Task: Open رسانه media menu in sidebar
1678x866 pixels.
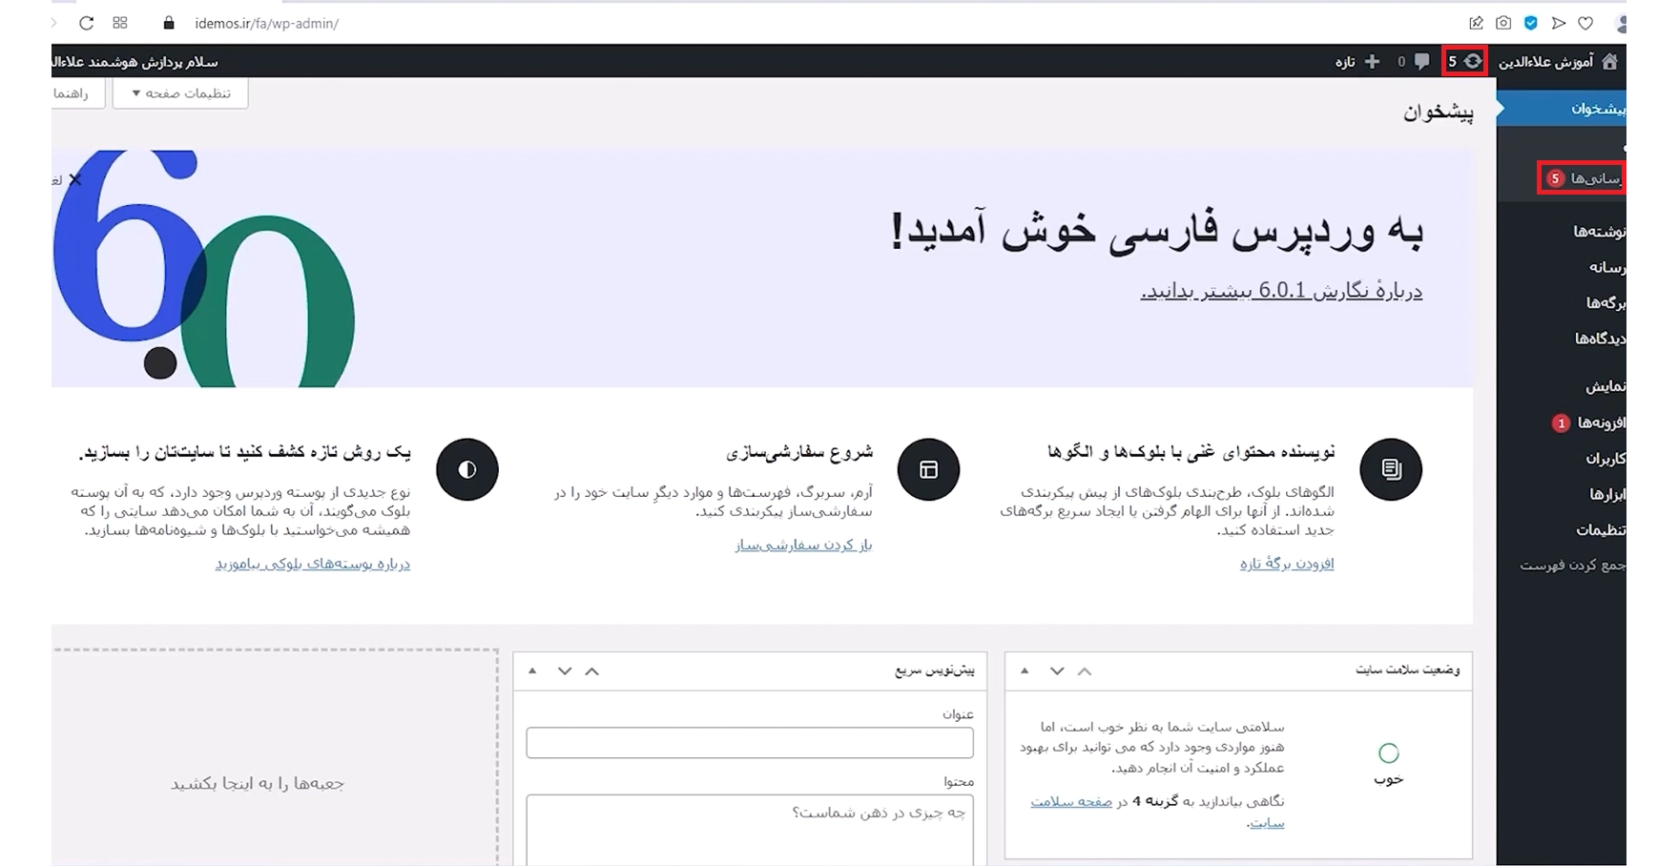Action: click(x=1606, y=267)
